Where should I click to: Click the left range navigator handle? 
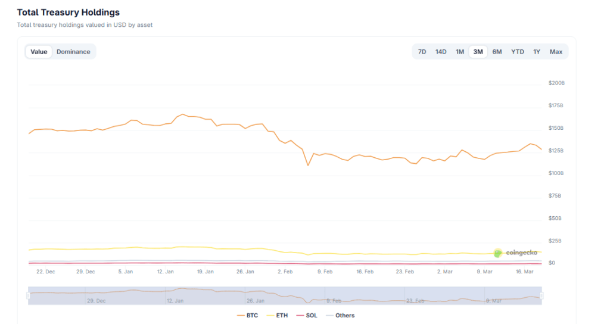[28, 295]
